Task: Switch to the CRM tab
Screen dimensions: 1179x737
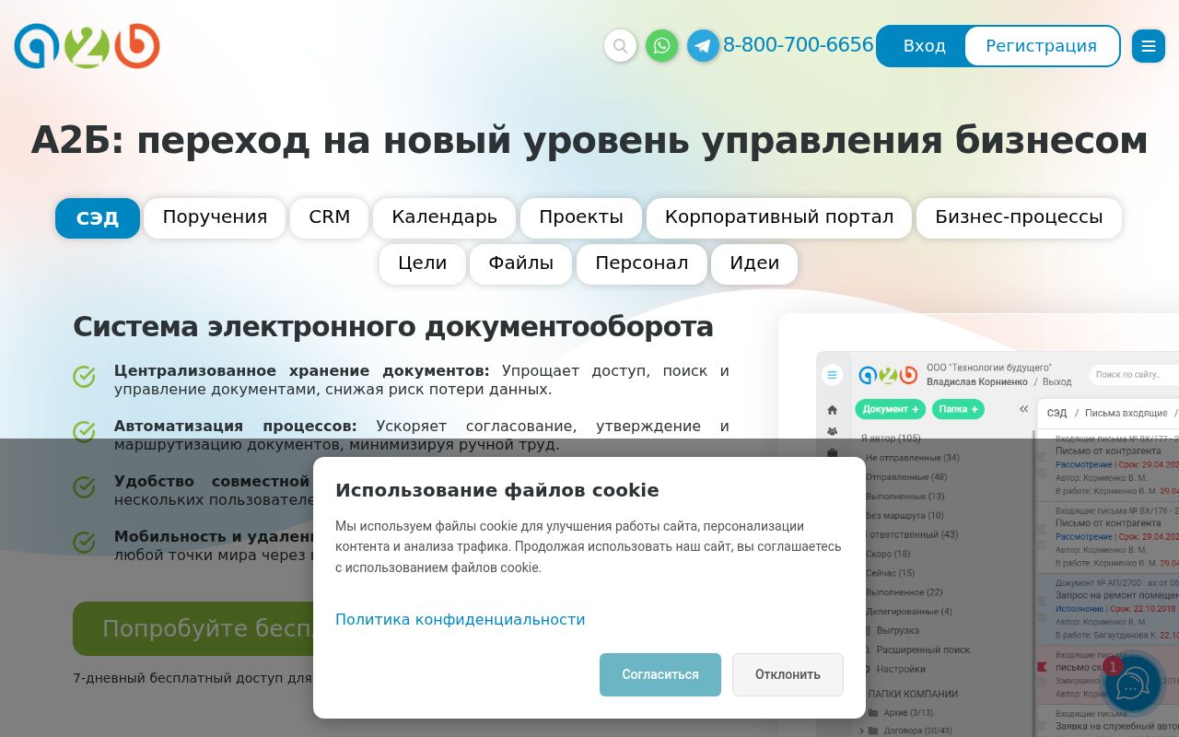Action: tap(329, 218)
